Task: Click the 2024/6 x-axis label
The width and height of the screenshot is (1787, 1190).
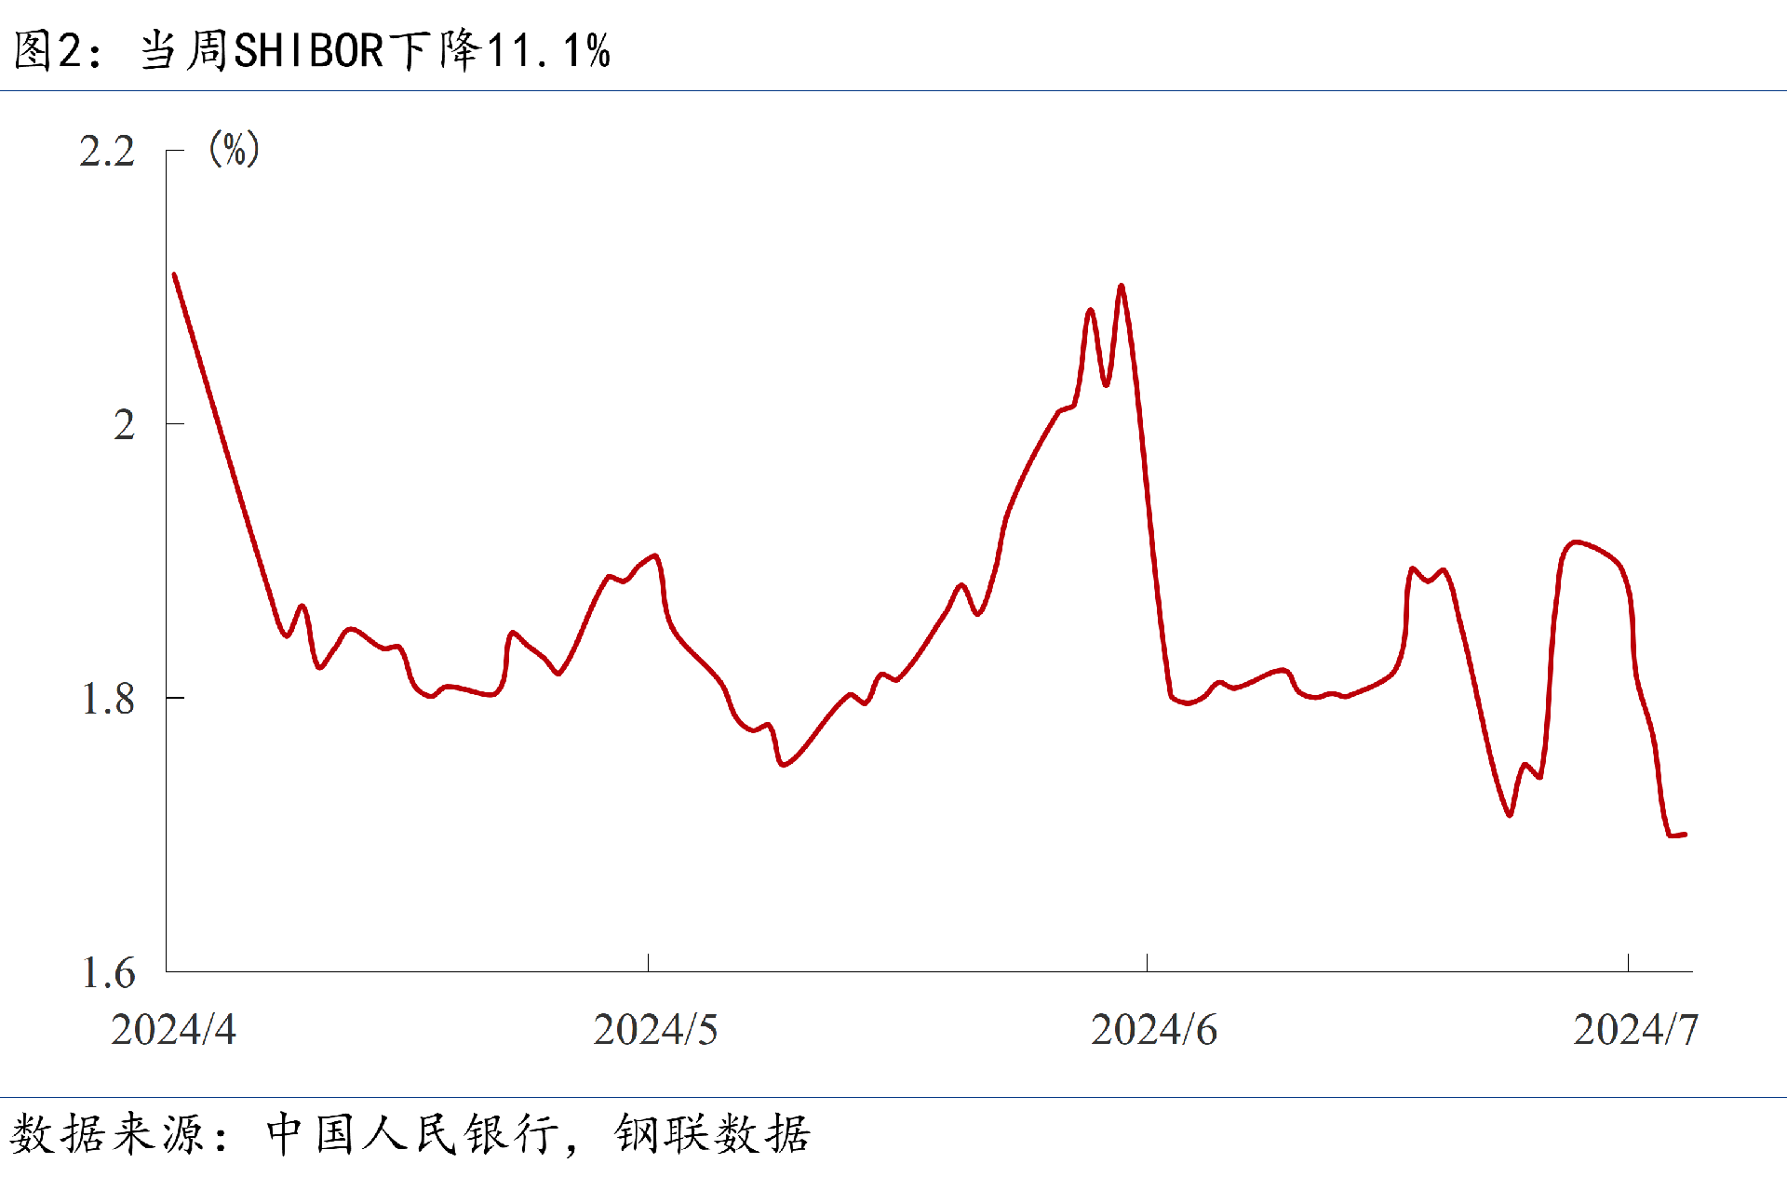Action: coord(1153,1030)
